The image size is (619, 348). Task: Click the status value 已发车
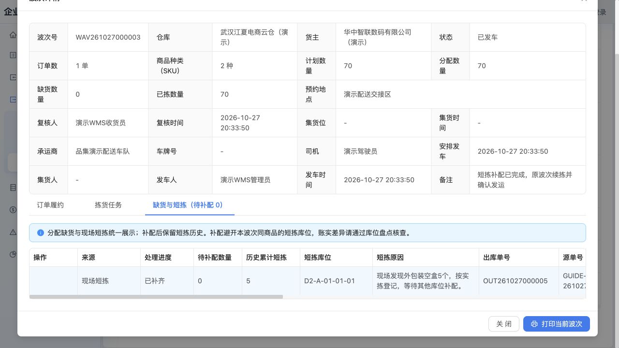487,37
